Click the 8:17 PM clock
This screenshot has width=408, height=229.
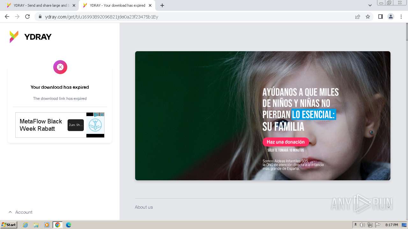point(391,225)
